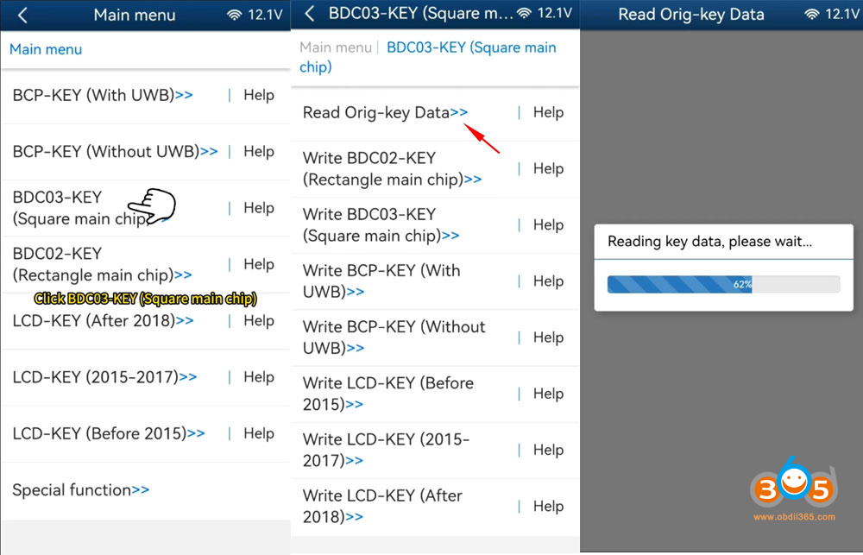The height and width of the screenshot is (555, 863).
Task: Select LCD-KEY (2015-2017) menu item
Action: pyautogui.click(x=104, y=377)
